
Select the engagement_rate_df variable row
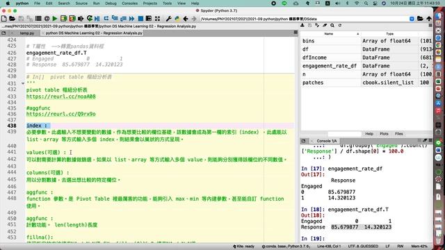point(366,66)
